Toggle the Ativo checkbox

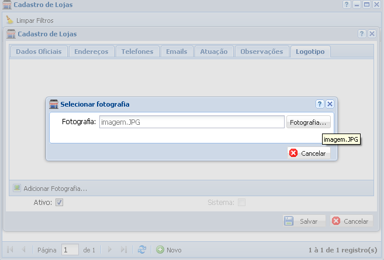point(59,203)
